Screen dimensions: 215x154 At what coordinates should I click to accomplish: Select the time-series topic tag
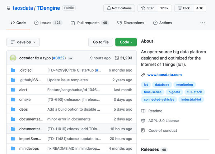click(153, 92)
